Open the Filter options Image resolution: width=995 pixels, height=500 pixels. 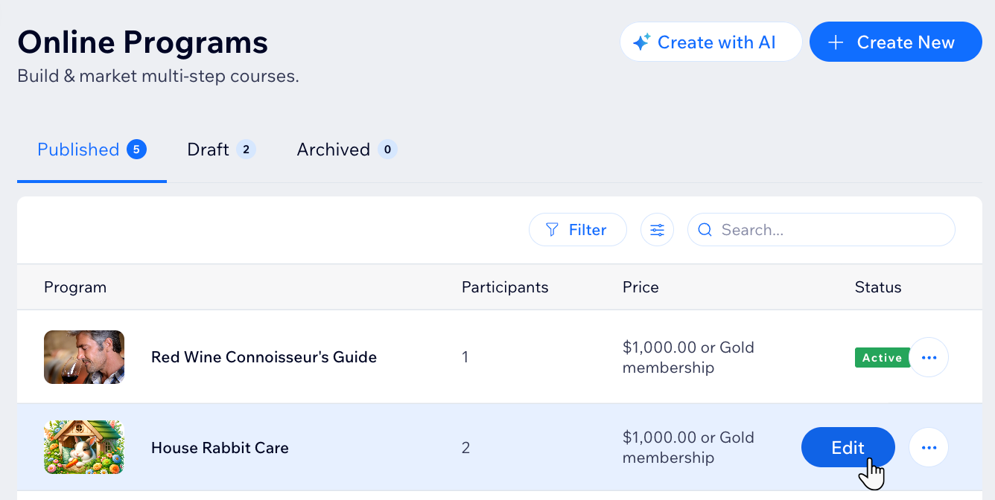577,230
